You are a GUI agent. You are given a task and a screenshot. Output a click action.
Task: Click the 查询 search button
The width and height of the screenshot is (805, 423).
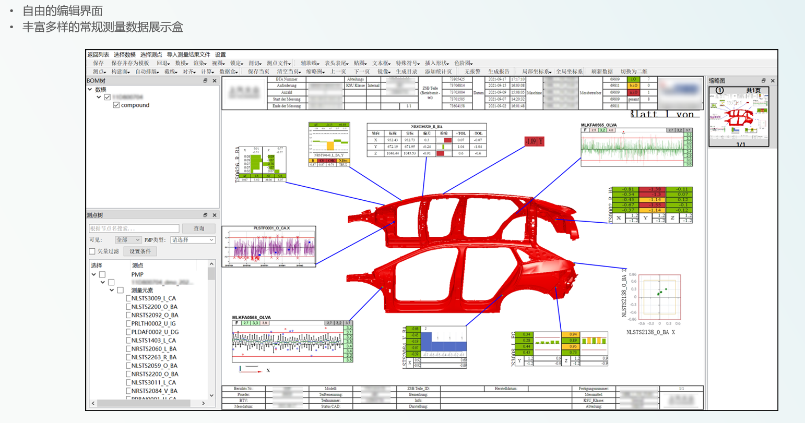199,228
